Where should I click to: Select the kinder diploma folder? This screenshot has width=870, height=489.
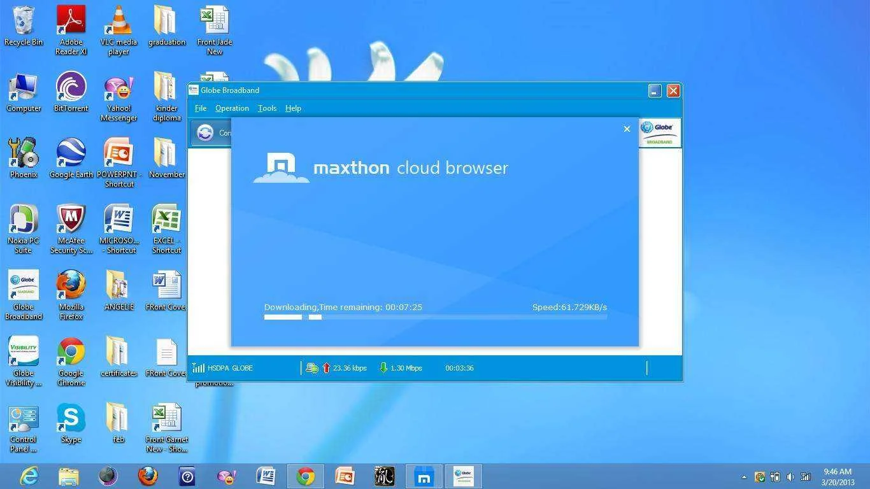166,97
